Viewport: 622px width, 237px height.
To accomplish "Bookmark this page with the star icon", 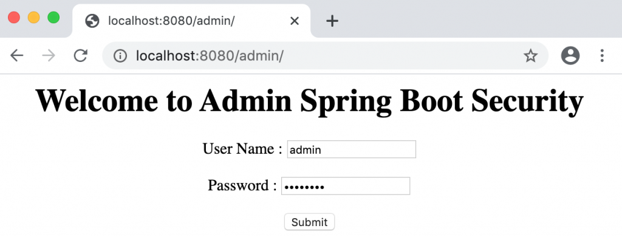I will 530,56.
